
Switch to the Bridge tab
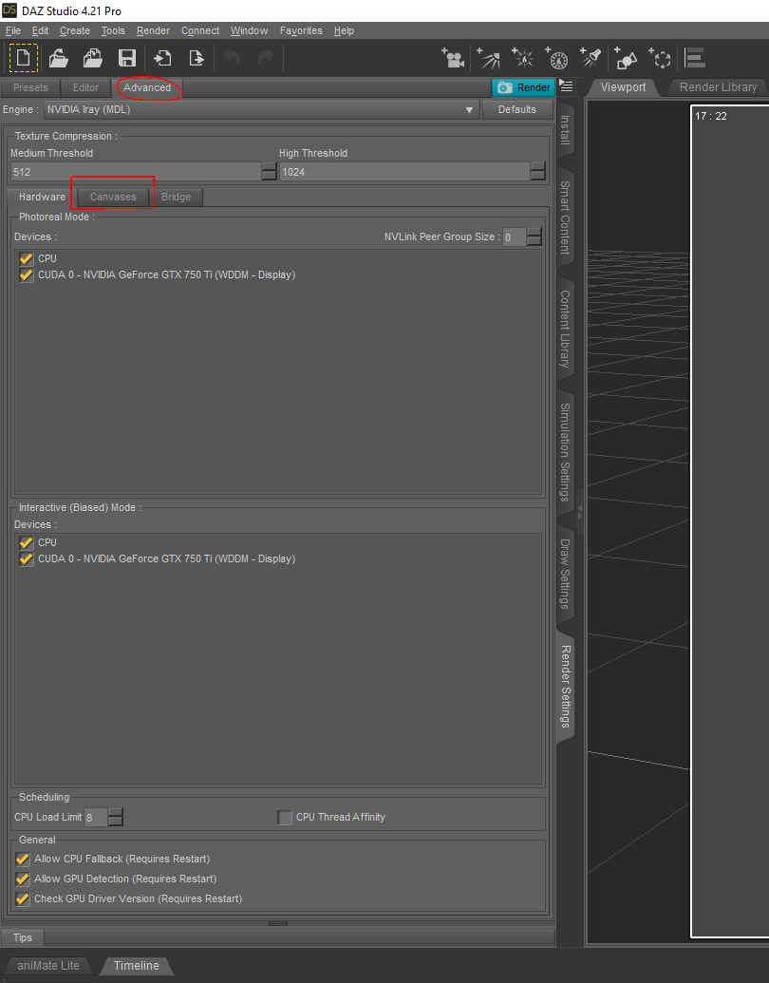177,197
